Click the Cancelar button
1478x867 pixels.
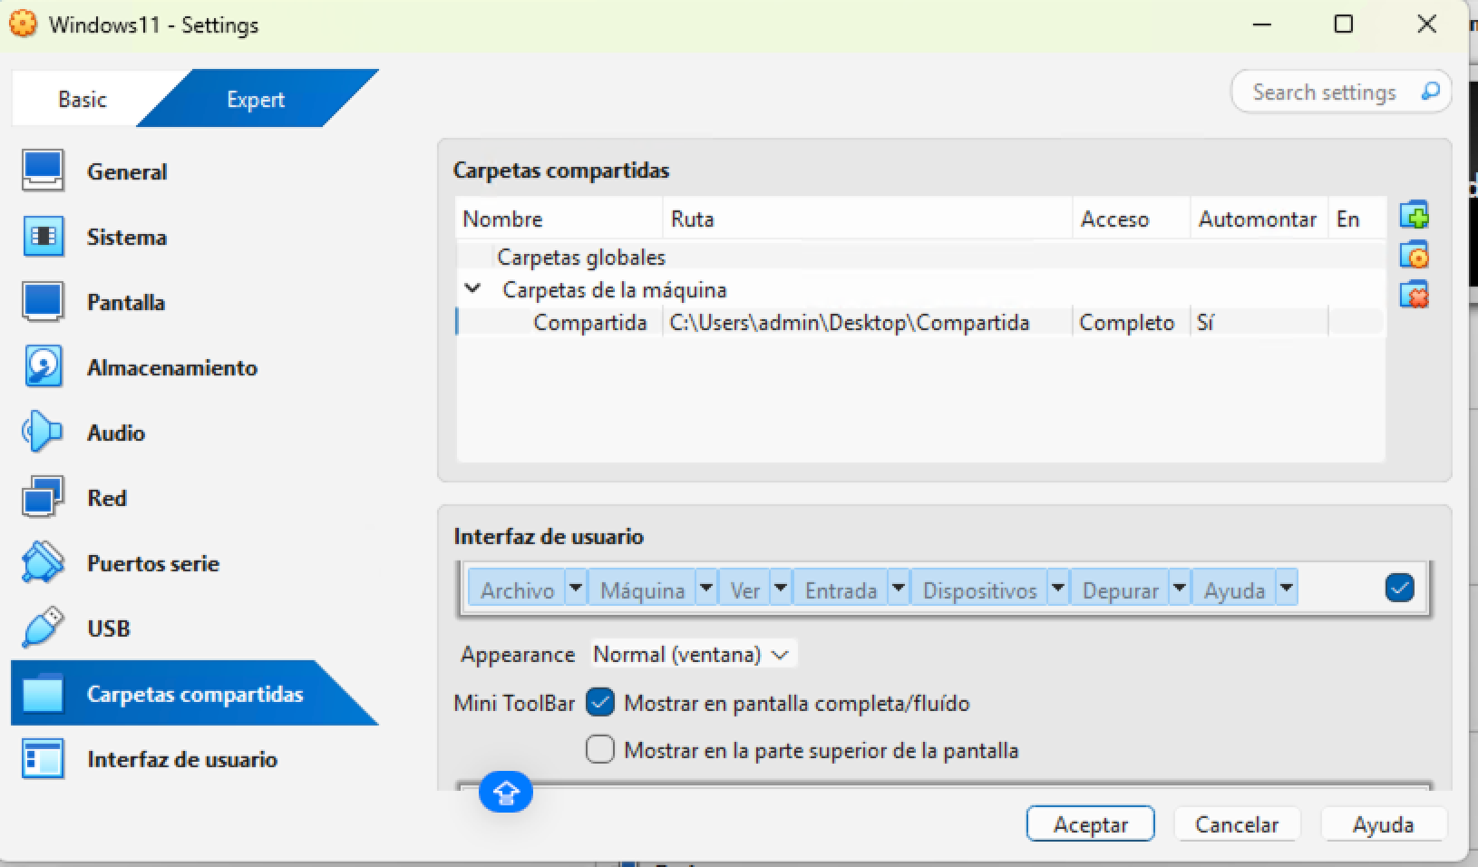click(1237, 824)
